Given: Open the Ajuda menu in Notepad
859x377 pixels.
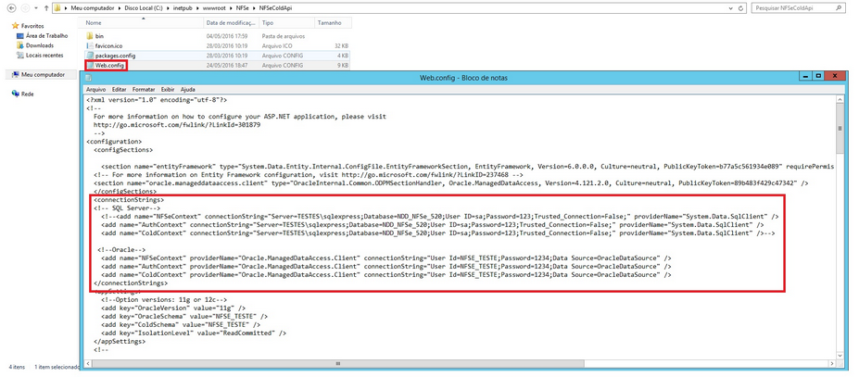Looking at the screenshot, I should click(188, 89).
